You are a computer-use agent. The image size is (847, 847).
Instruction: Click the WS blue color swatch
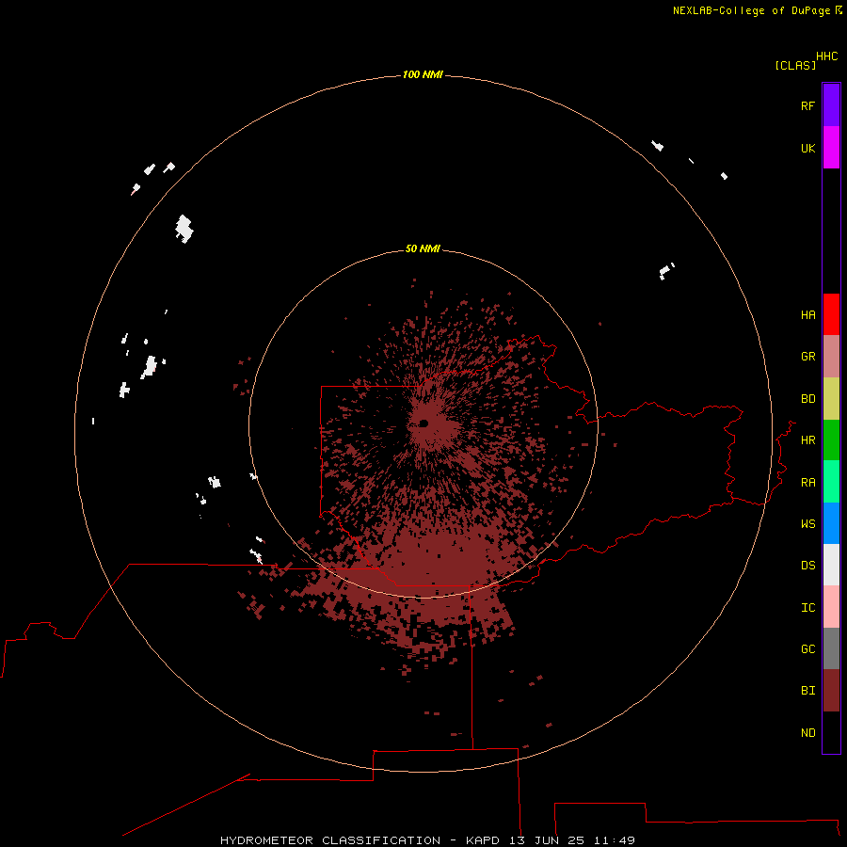831,523
